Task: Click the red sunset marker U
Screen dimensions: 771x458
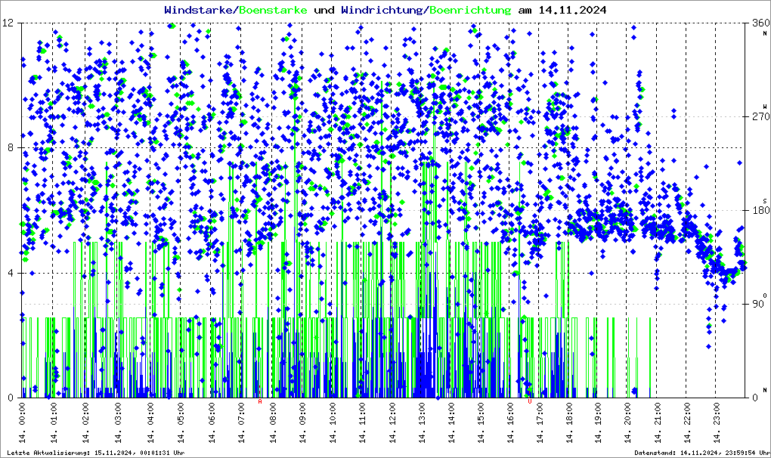Action: (x=530, y=402)
